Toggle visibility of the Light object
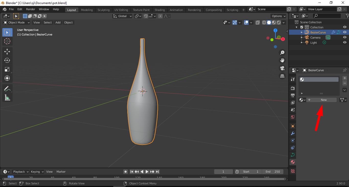 [345, 42]
